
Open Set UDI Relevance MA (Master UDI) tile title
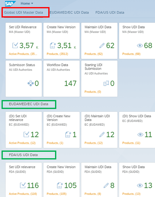coord(23,27)
